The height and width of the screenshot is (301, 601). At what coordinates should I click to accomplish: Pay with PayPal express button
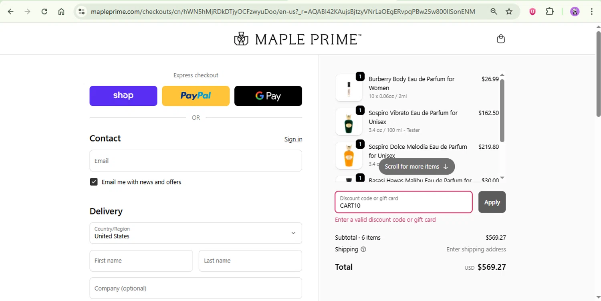(196, 96)
